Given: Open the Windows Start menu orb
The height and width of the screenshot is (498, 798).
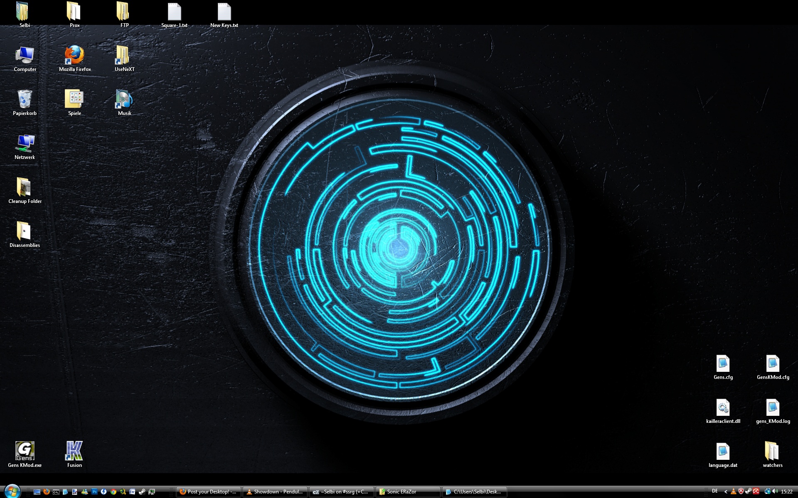Looking at the screenshot, I should coord(12,492).
